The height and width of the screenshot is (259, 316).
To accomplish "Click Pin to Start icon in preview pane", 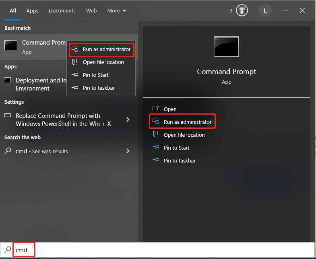I will tap(156, 147).
